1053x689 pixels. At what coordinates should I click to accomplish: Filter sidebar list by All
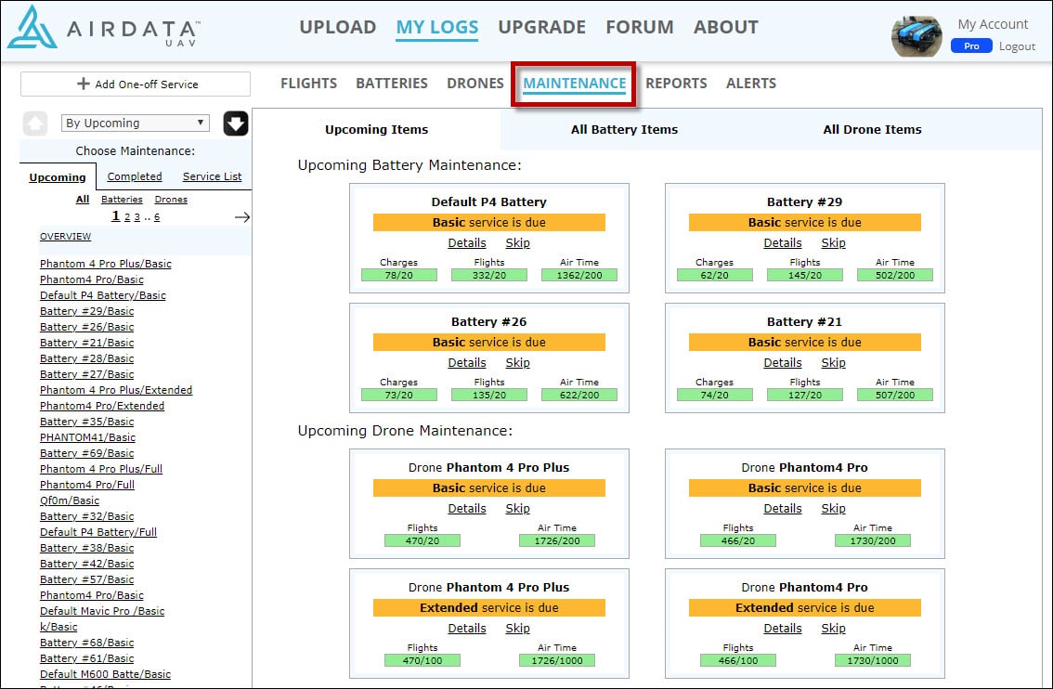coord(83,200)
